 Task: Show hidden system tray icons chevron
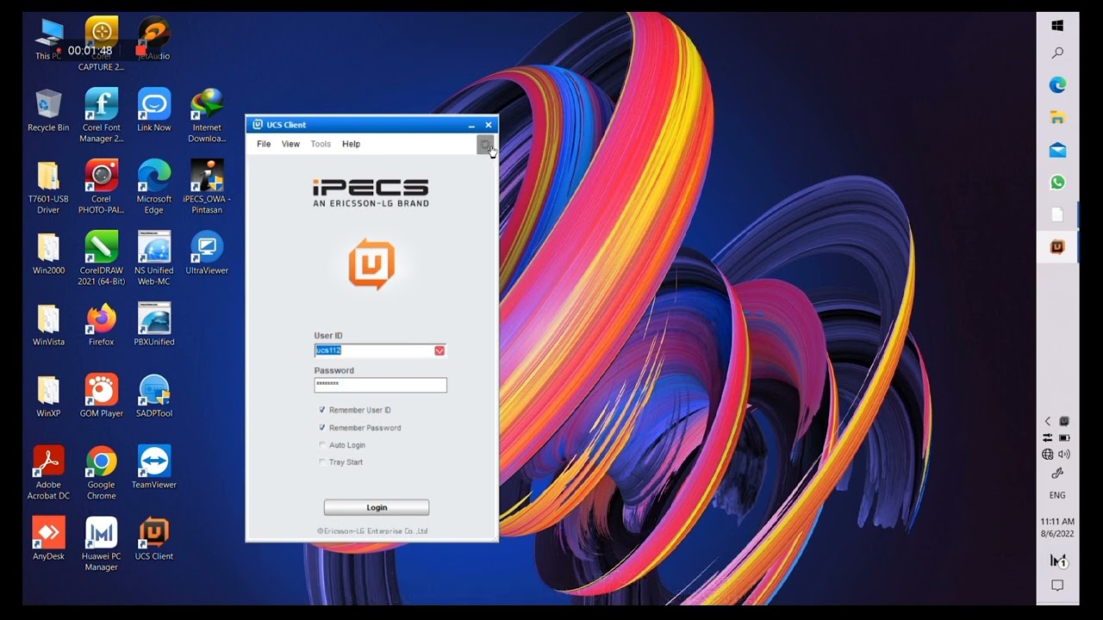coord(1048,421)
